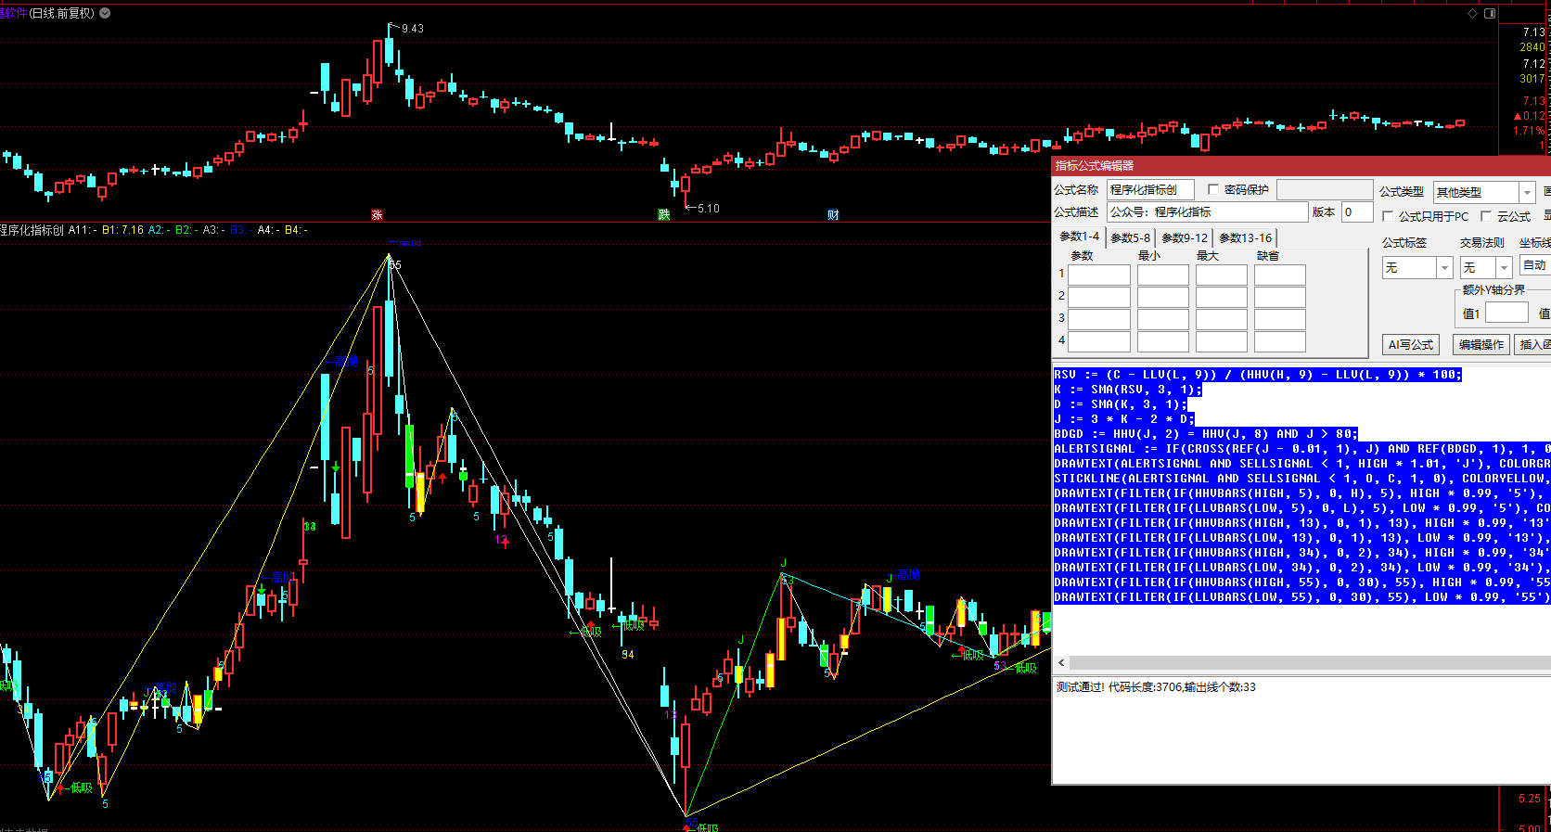The height and width of the screenshot is (832, 1551).
Task: Tick the 云公式 checkbox
Action: (1486, 216)
